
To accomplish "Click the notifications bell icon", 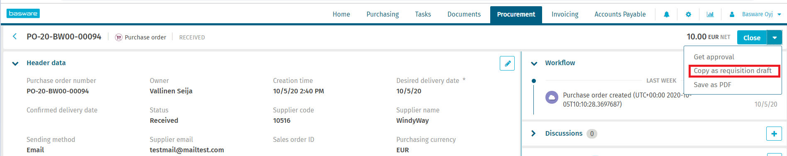I will (x=666, y=15).
